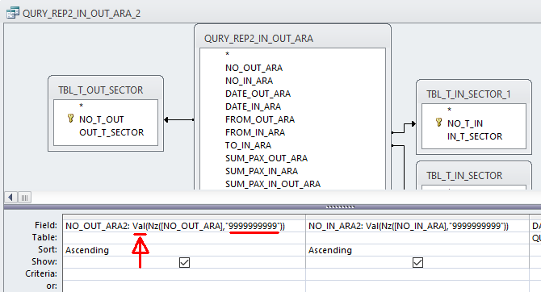Click the pane splitter grip handle
The height and width of the screenshot is (292, 541).
pos(340,207)
